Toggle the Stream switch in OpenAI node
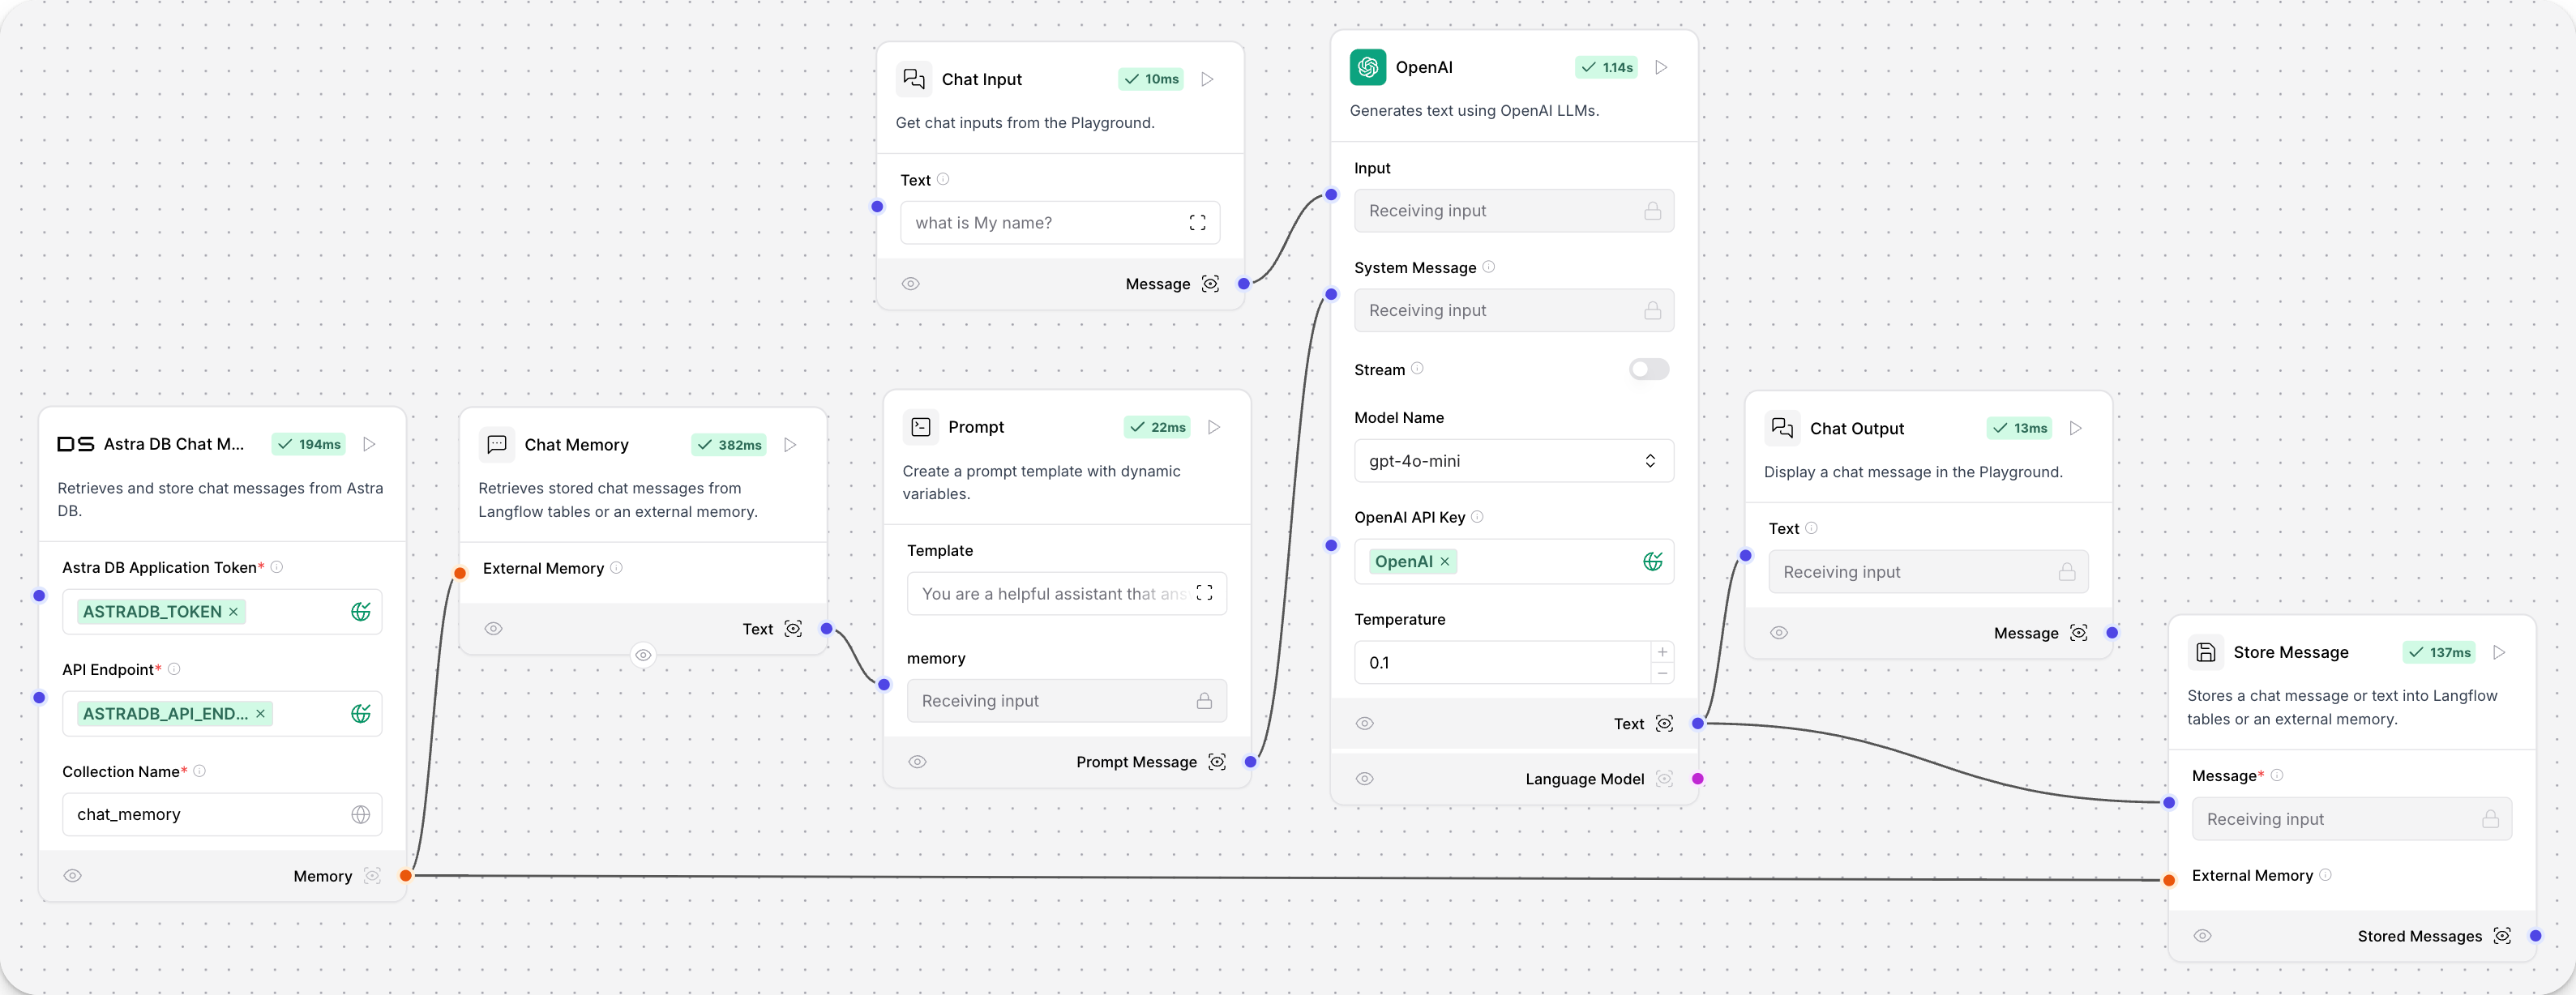 pos(1645,368)
